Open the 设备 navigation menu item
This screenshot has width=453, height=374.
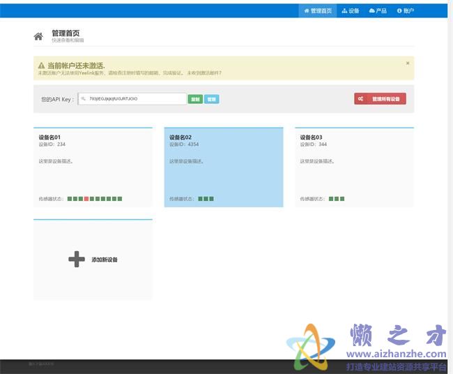point(351,10)
